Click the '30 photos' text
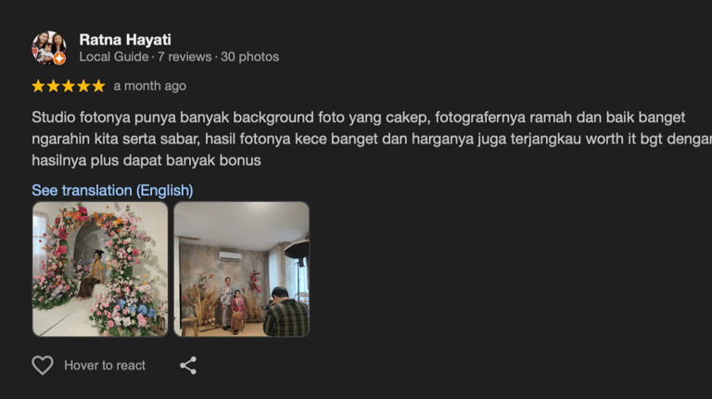Image resolution: width=712 pixels, height=399 pixels. pos(249,56)
